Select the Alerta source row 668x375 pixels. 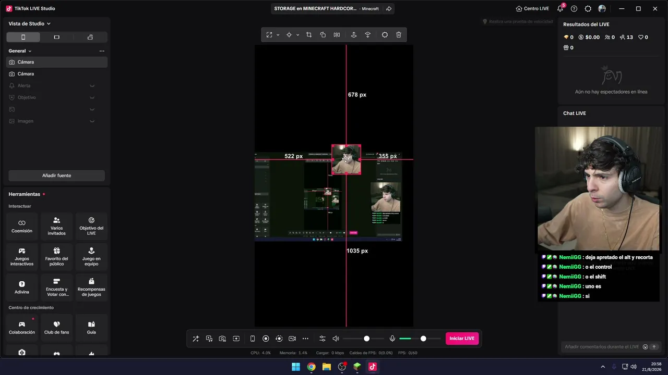[56, 85]
